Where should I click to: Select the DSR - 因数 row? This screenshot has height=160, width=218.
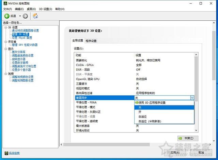pyautogui.click(x=135, y=69)
